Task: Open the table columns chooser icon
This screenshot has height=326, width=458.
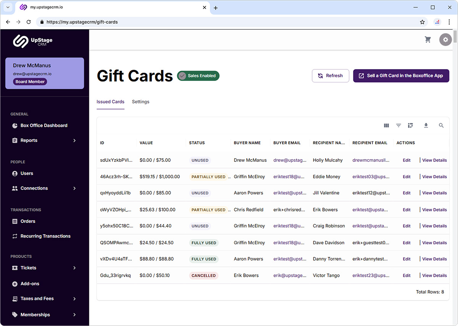Action: tap(386, 126)
